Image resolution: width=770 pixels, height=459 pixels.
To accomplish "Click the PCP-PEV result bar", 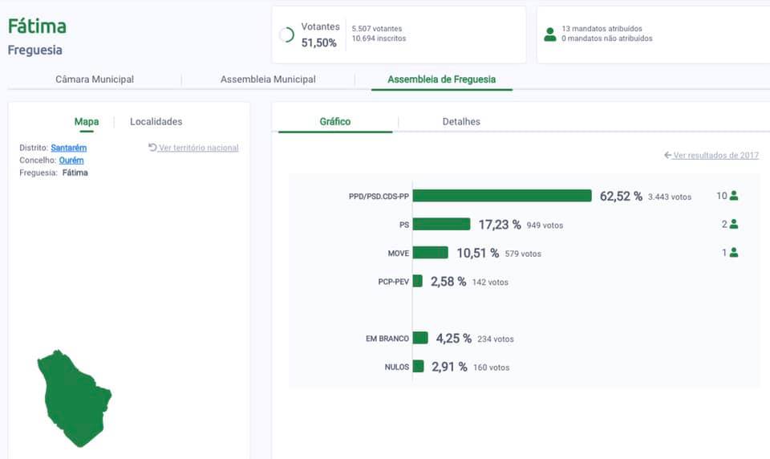I will coord(417,281).
